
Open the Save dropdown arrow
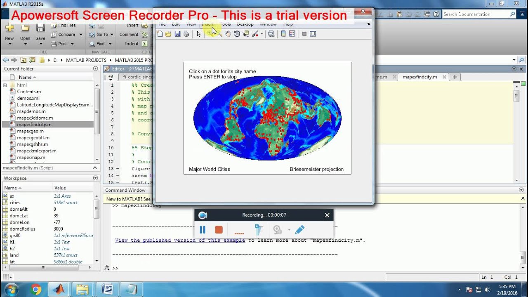40,44
